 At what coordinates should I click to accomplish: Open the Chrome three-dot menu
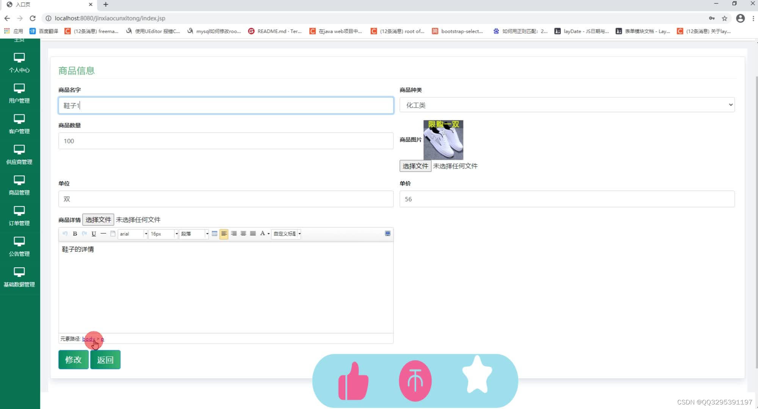pos(753,18)
